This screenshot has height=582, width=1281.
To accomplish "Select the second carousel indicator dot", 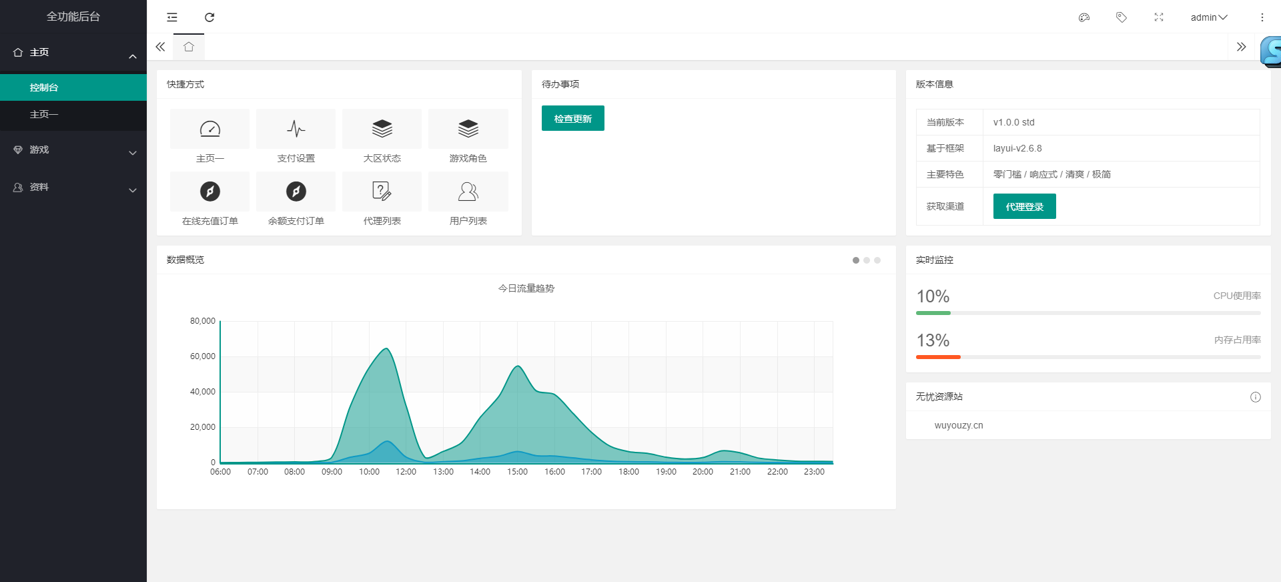I will click(x=867, y=260).
